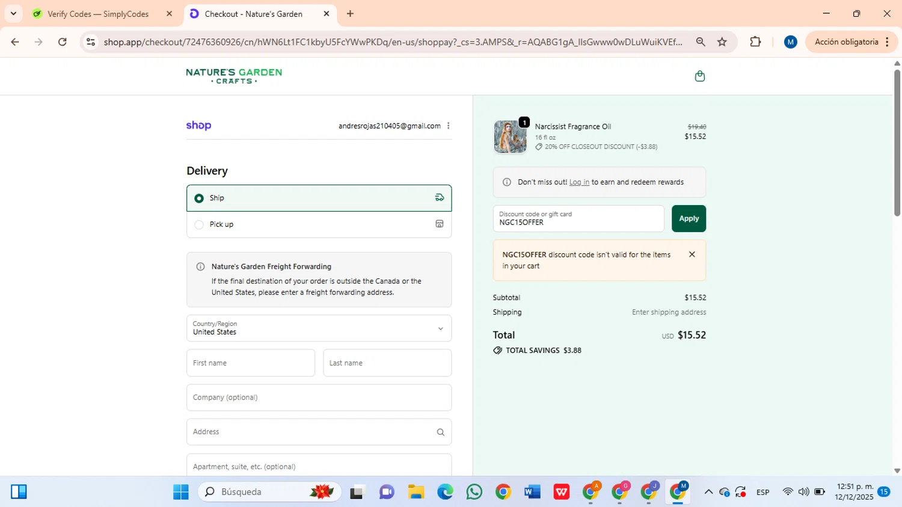Bookmark this page with the star icon
This screenshot has height=507, width=902.
click(722, 42)
